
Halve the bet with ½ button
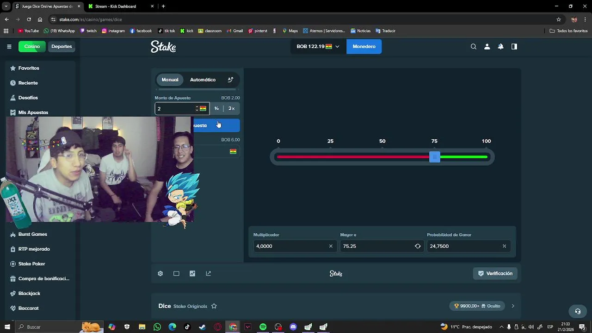pos(216,108)
